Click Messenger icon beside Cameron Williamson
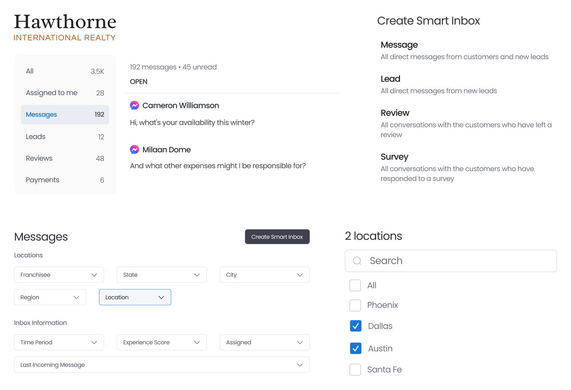Image resolution: width=571 pixels, height=390 pixels. coord(134,106)
